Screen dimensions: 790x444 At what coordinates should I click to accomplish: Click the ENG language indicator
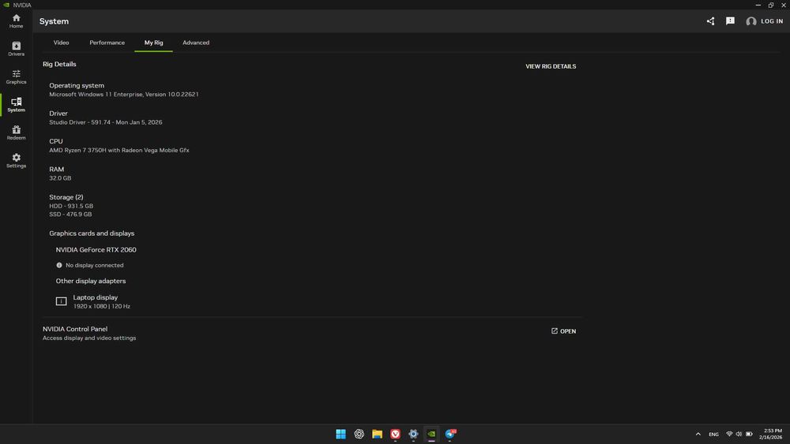tap(713, 435)
